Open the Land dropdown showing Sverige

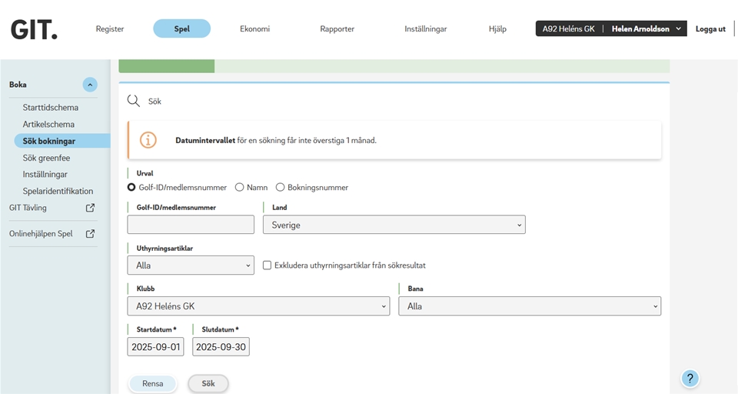click(x=394, y=225)
